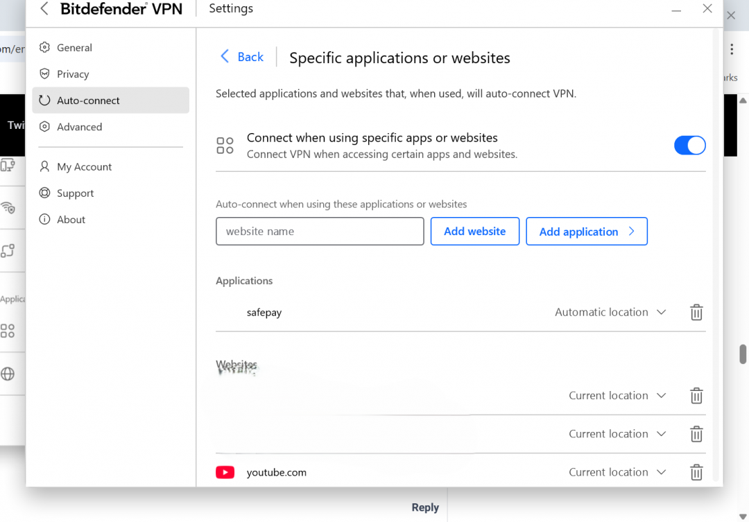Click background globe icon on left

point(8,374)
